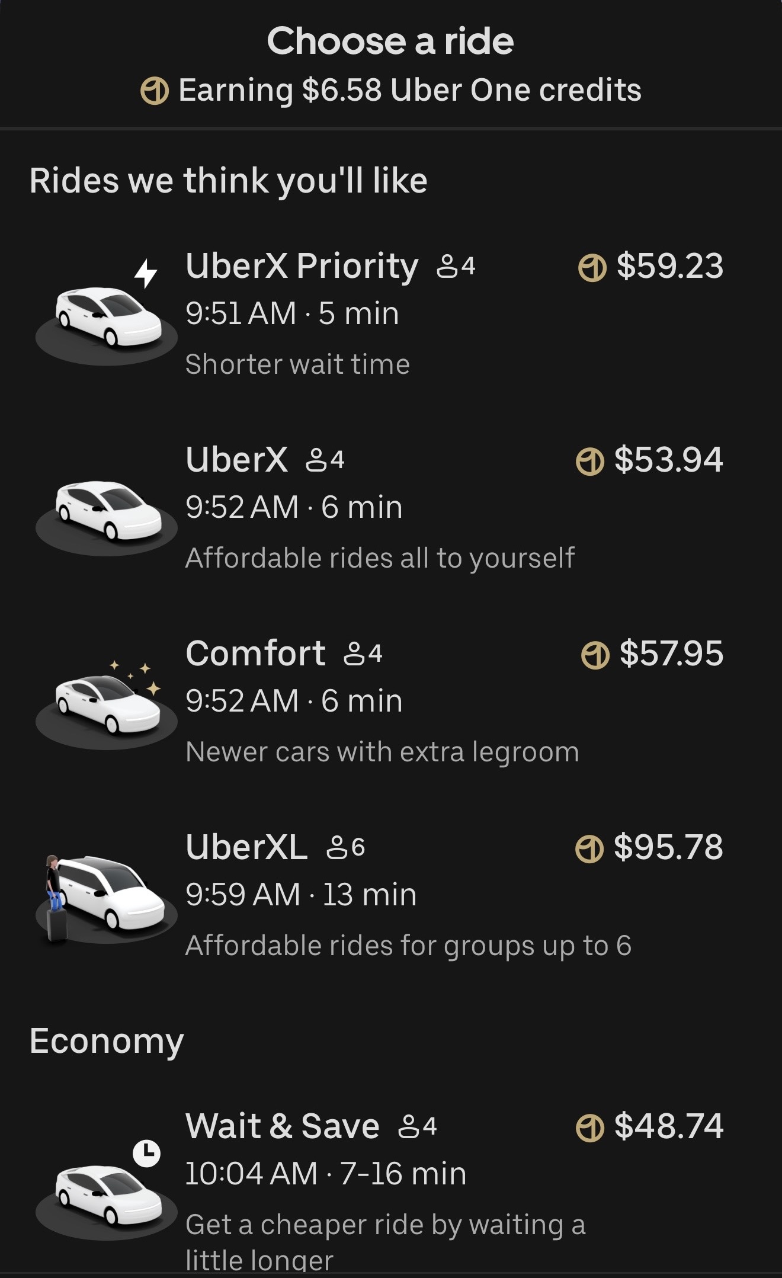Screen dimensions: 782x1278
Task: Tap the UberX Priority car icon
Action: click(x=107, y=314)
